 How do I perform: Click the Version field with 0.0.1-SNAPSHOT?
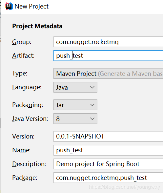point(108,137)
